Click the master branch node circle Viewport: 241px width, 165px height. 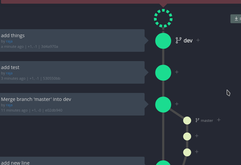click(187, 121)
